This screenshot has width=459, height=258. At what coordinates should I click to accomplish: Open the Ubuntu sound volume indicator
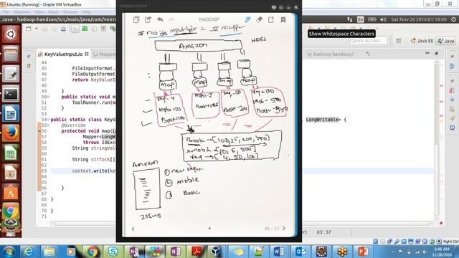point(383,19)
